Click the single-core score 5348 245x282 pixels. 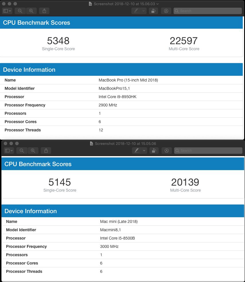(x=58, y=41)
